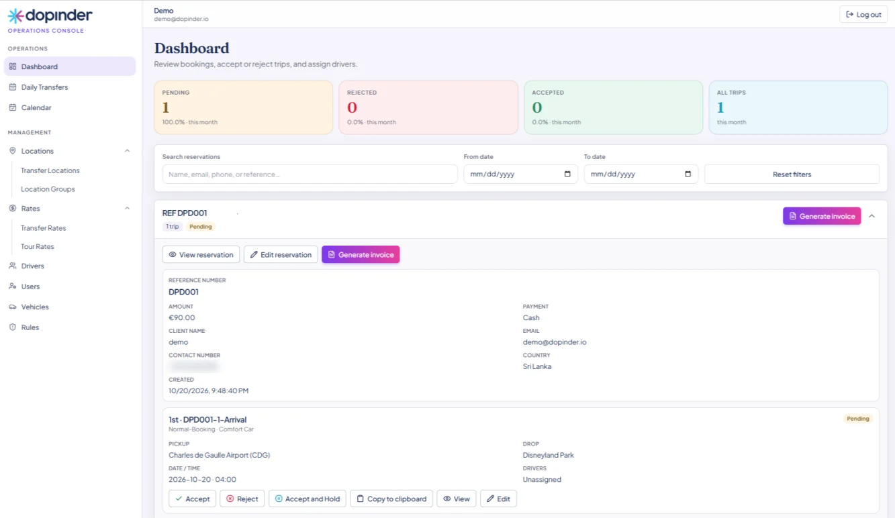Click the Vehicles car icon
This screenshot has height=518, width=895.
pos(13,307)
